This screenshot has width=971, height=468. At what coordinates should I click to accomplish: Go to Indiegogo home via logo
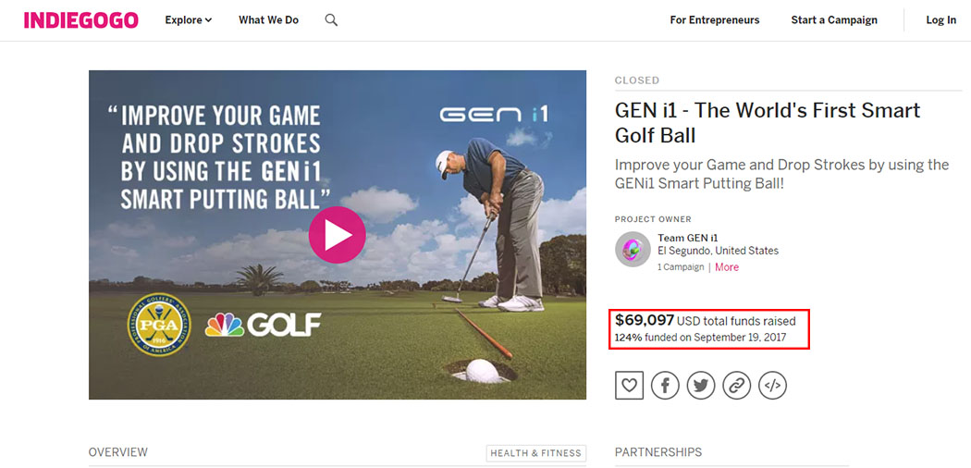click(81, 20)
